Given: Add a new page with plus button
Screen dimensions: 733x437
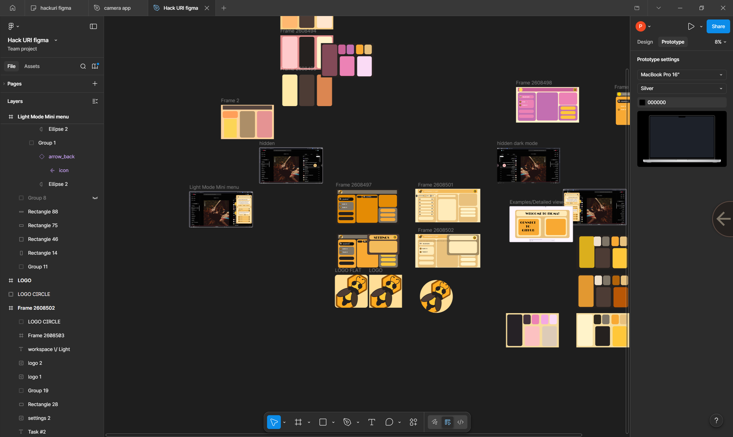Looking at the screenshot, I should click(95, 84).
